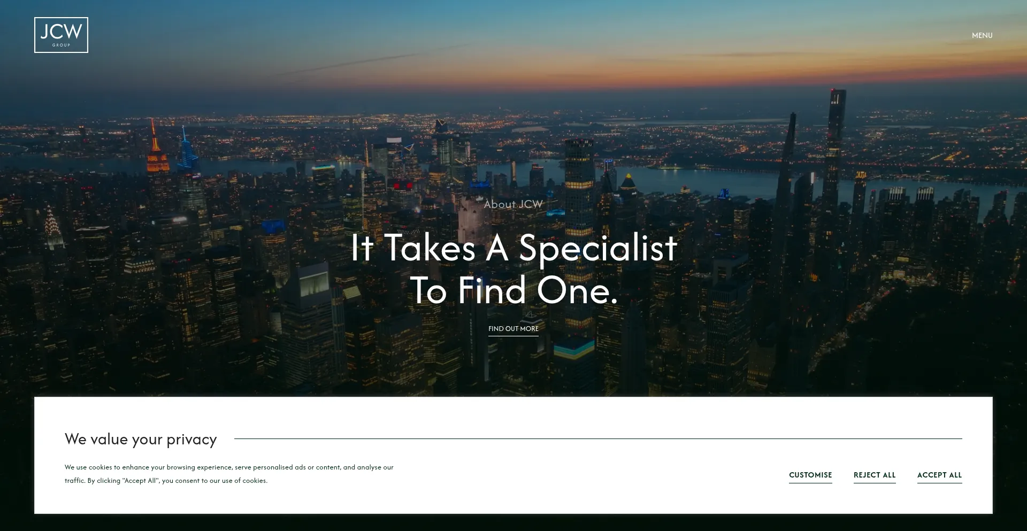The width and height of the screenshot is (1027, 531).
Task: Click the JCW Group logo
Action: click(61, 35)
